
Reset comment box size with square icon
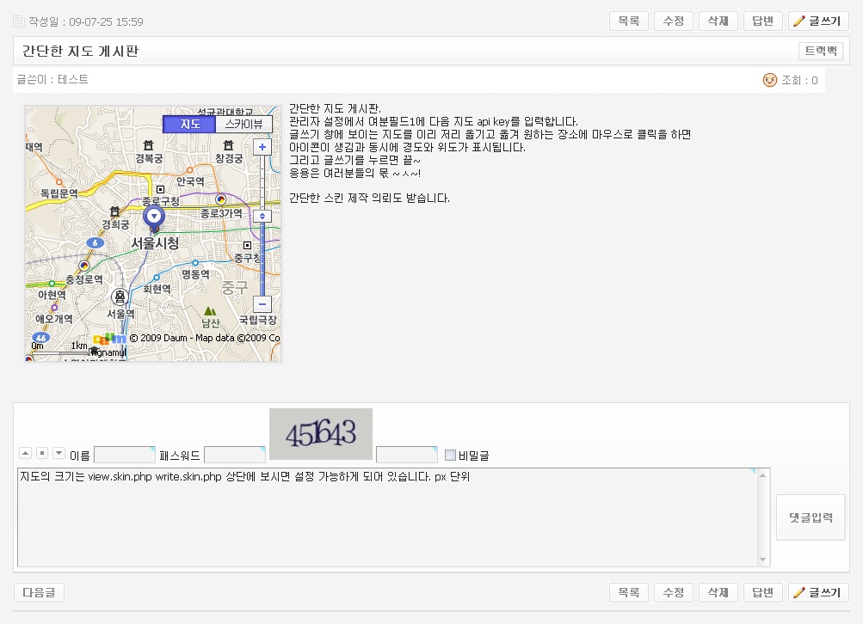click(x=42, y=453)
